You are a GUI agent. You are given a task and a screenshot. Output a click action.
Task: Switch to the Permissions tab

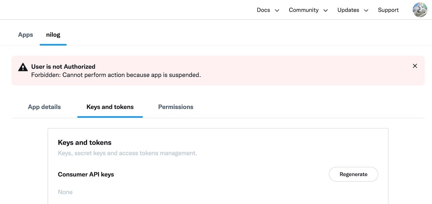(x=175, y=107)
